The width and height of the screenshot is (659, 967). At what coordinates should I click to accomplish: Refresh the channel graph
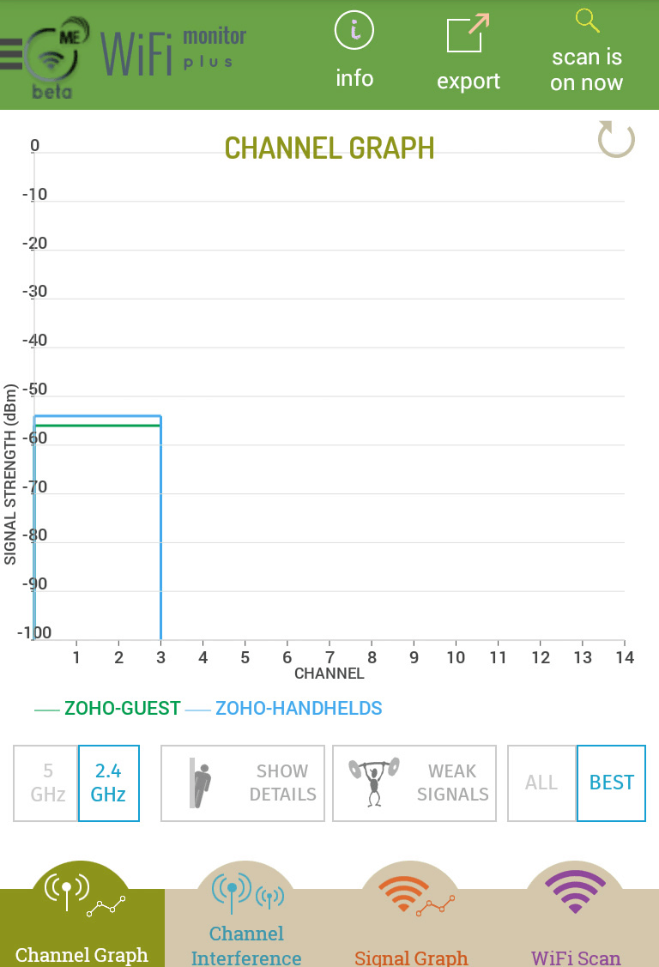[x=616, y=139]
